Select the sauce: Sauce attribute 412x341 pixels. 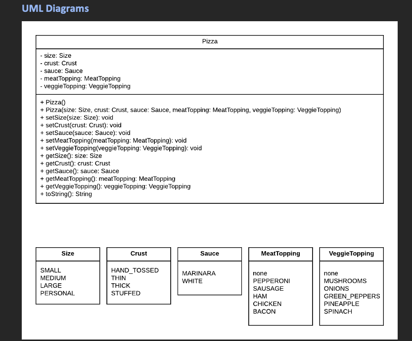[60, 71]
